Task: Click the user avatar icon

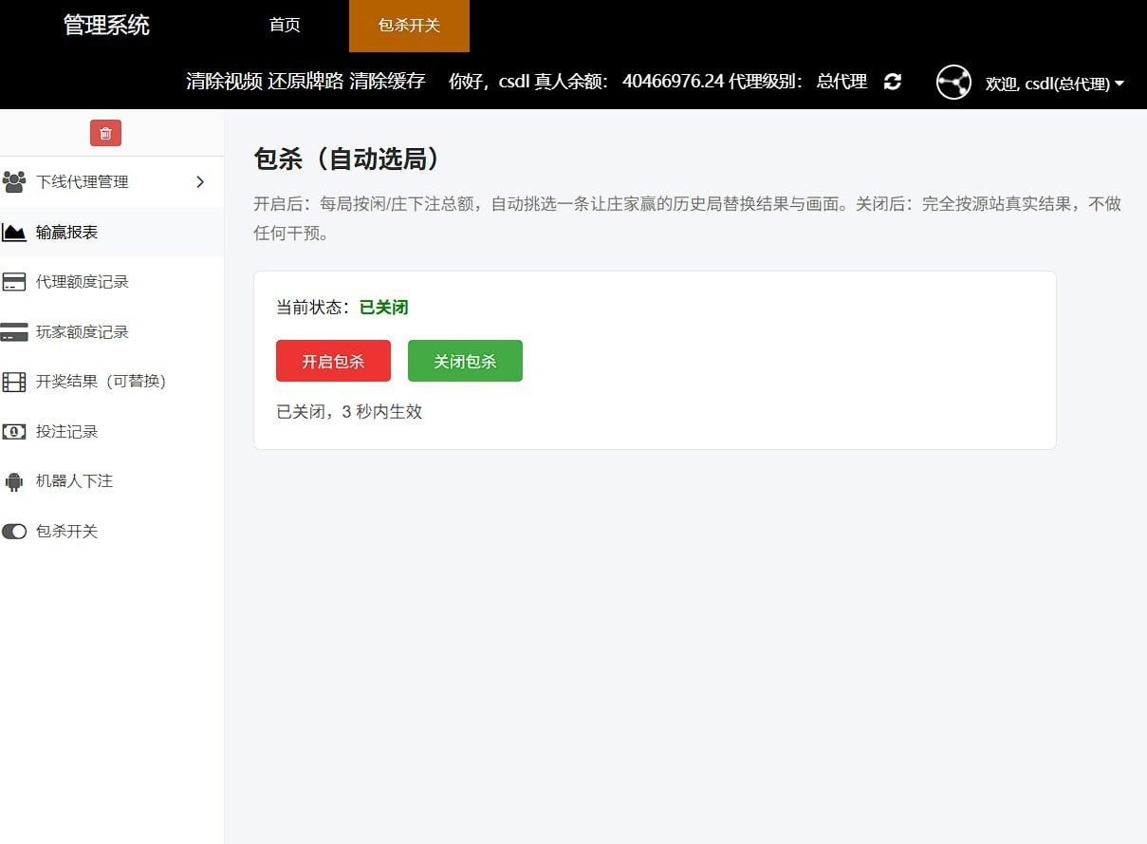Action: point(953,83)
